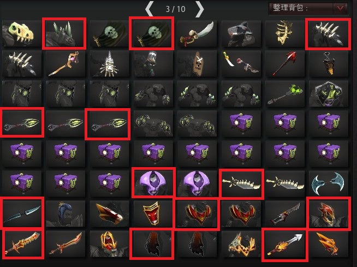Image resolution: width=357 pixels, height=267 pixels.
Task: Click the red and gold shield item
Action: (153, 213)
